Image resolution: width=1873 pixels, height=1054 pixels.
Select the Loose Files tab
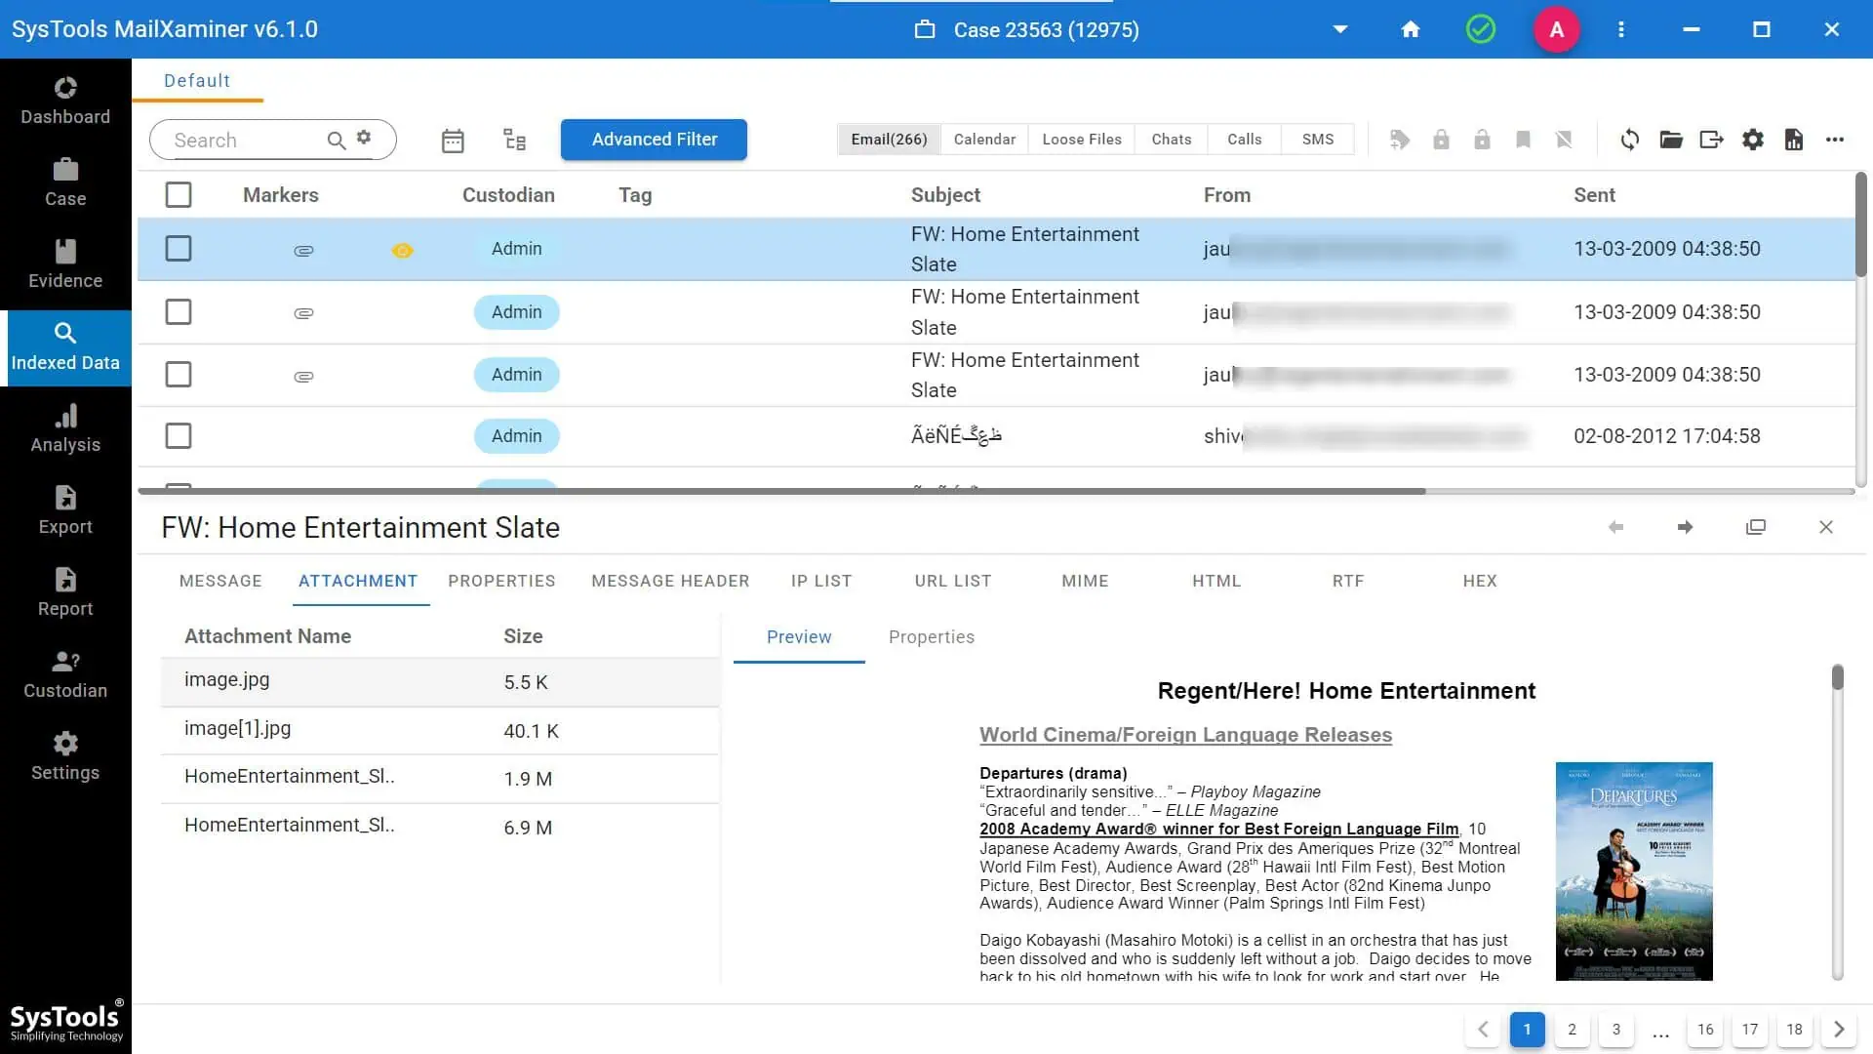1082,140
